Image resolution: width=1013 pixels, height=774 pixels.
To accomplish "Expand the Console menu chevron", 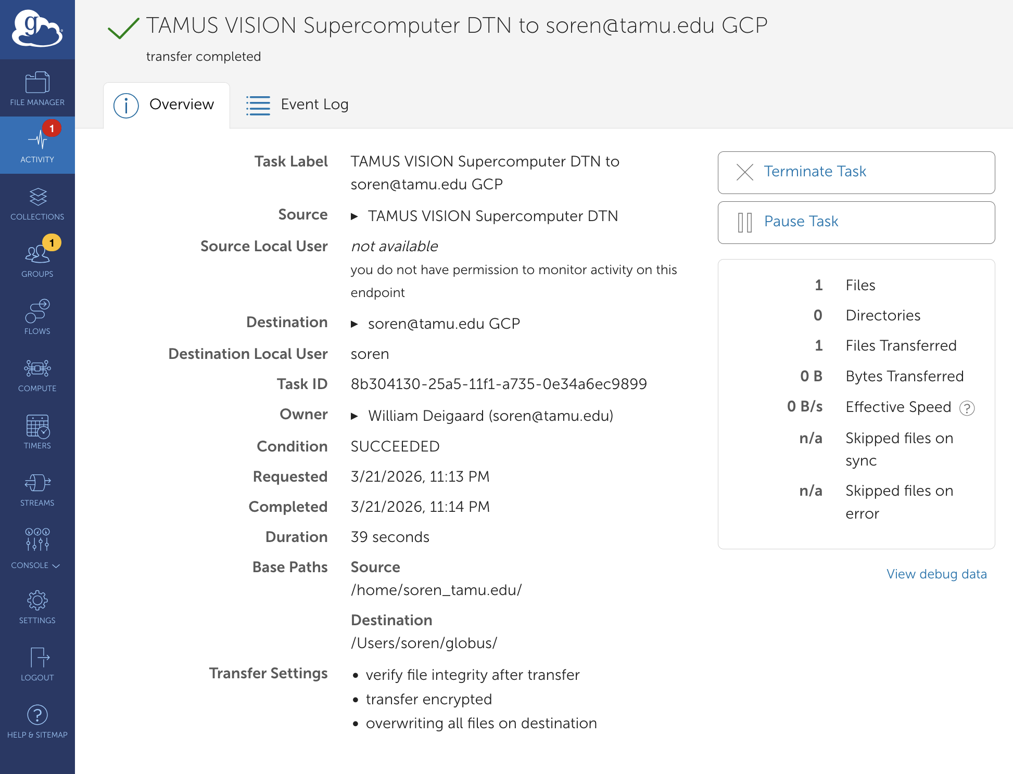I will (56, 566).
